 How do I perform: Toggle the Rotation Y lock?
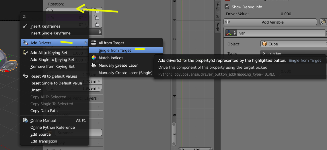click(97, 18)
